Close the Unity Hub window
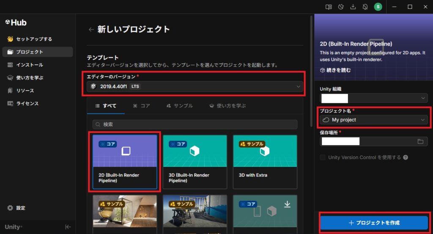Viewport: 433px width, 234px height. (425, 7)
